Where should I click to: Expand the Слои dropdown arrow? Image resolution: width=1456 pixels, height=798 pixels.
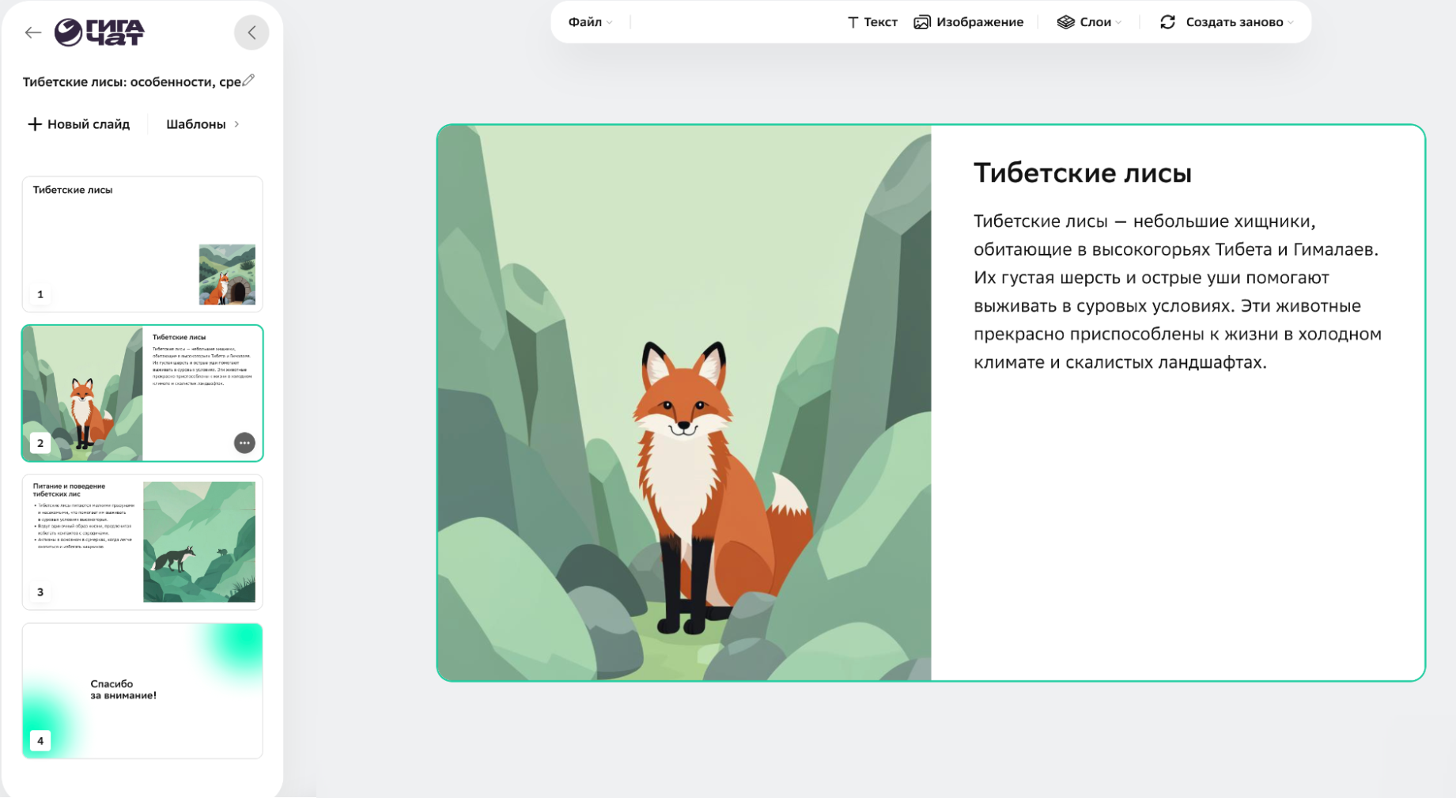tap(1118, 23)
